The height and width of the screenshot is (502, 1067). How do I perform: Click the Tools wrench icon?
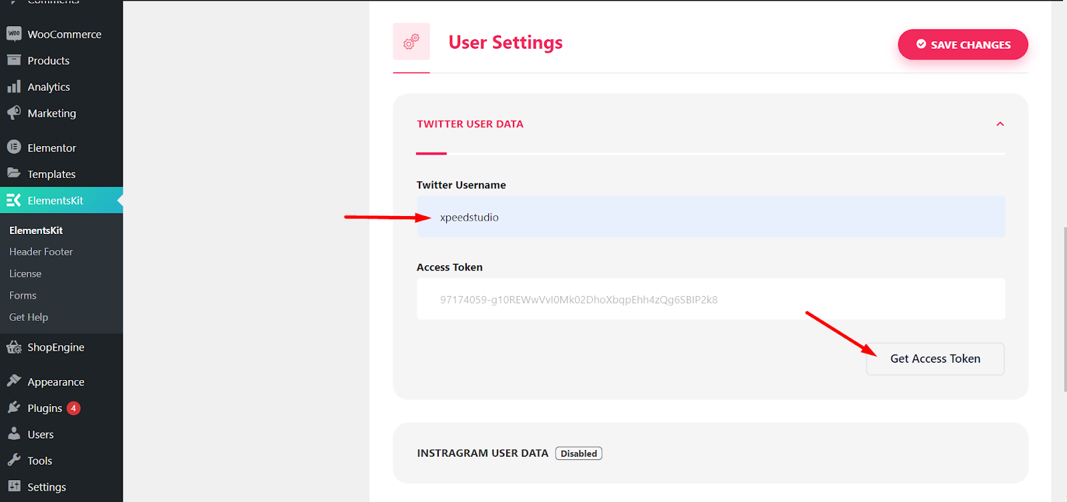pos(14,460)
